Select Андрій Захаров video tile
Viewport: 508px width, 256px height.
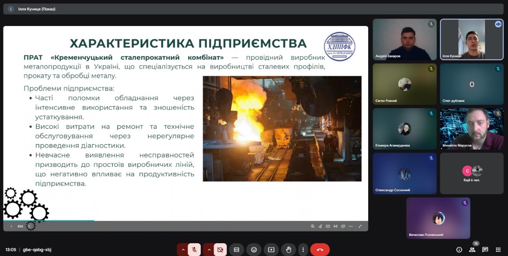pyautogui.click(x=405, y=39)
